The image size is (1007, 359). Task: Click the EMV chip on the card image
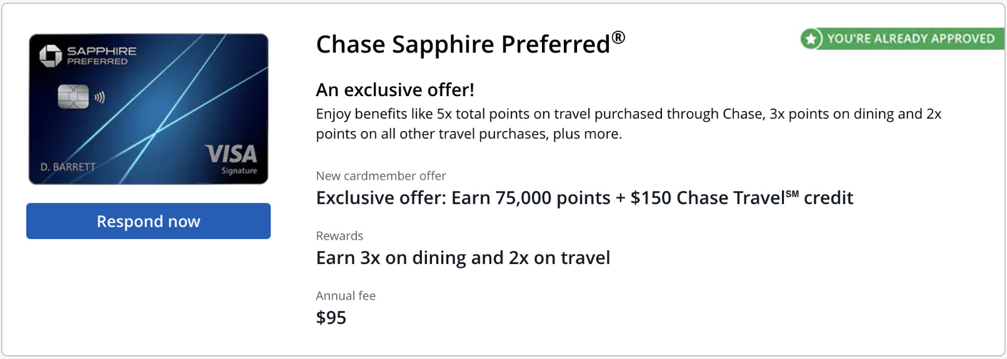(73, 97)
